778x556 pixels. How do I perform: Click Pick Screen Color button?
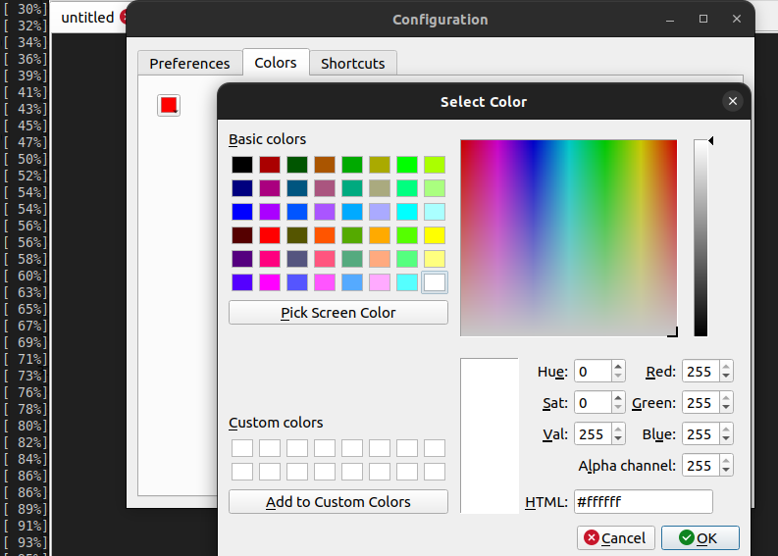point(338,313)
